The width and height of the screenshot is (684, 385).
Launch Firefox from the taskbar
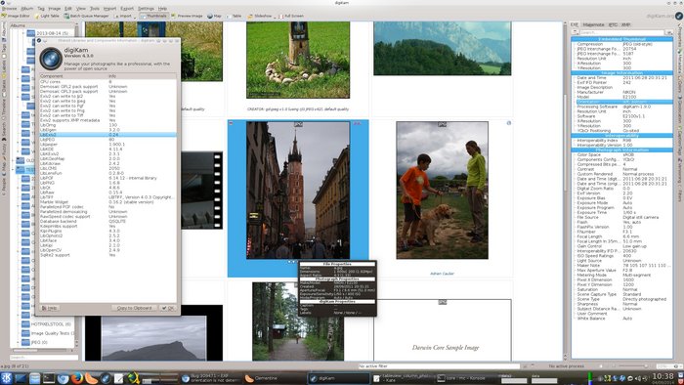pyautogui.click(x=77, y=378)
